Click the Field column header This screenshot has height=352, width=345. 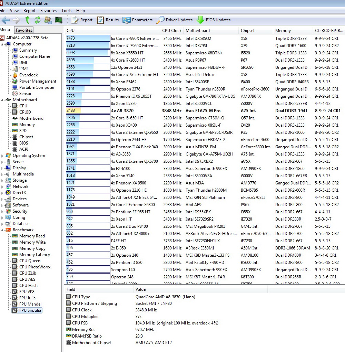point(99,289)
